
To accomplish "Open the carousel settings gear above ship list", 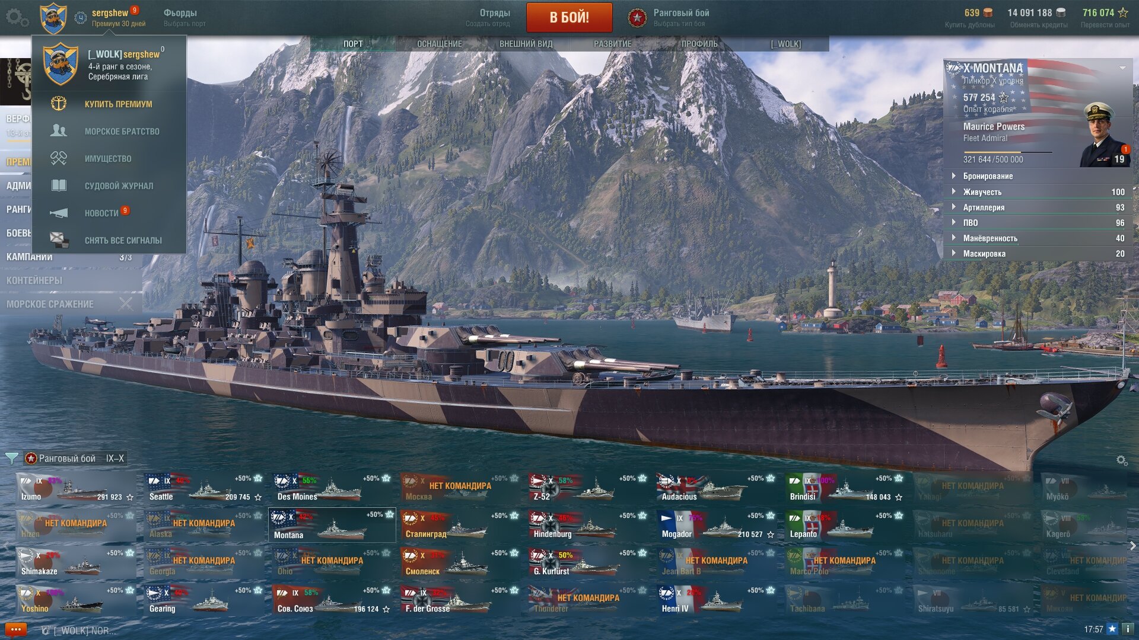I will point(1121,460).
